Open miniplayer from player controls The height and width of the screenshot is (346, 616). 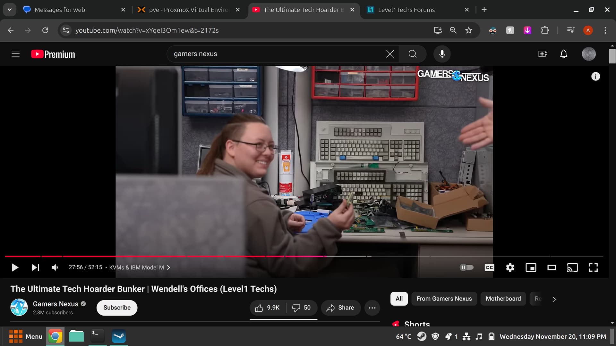pyautogui.click(x=531, y=268)
